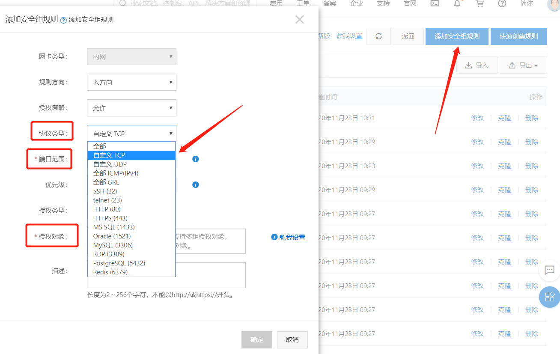Select RDP (3389) protocol option

point(131,254)
